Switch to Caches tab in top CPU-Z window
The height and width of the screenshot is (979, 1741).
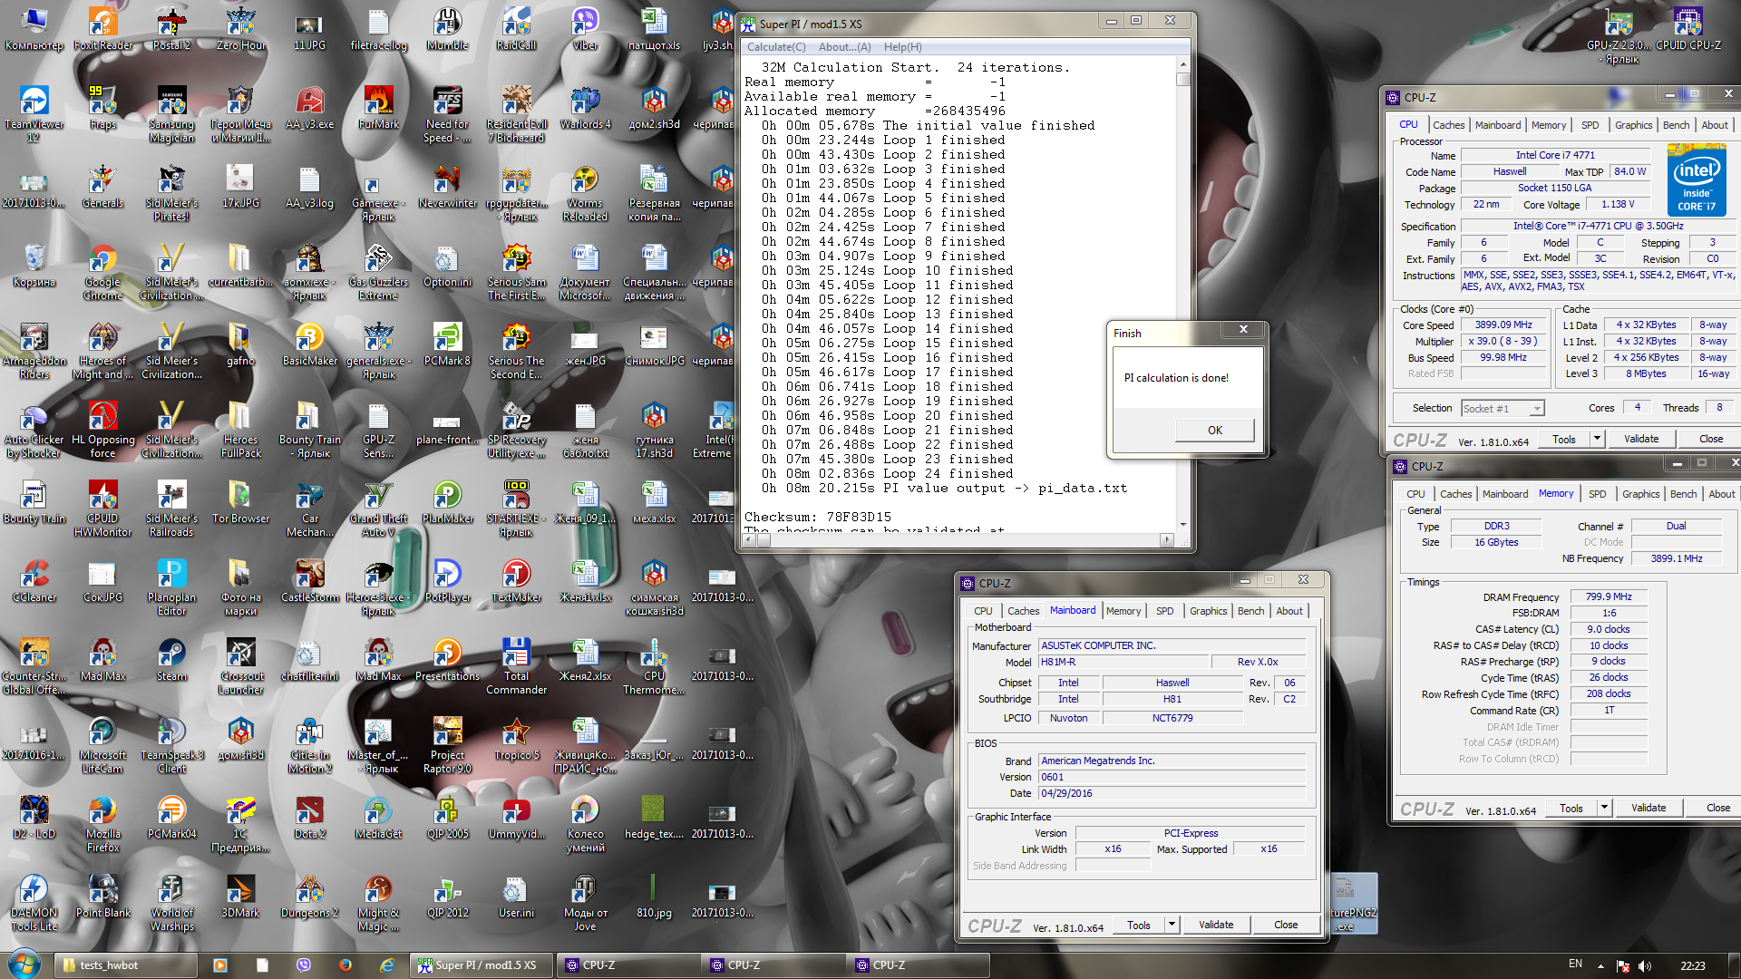1448,125
